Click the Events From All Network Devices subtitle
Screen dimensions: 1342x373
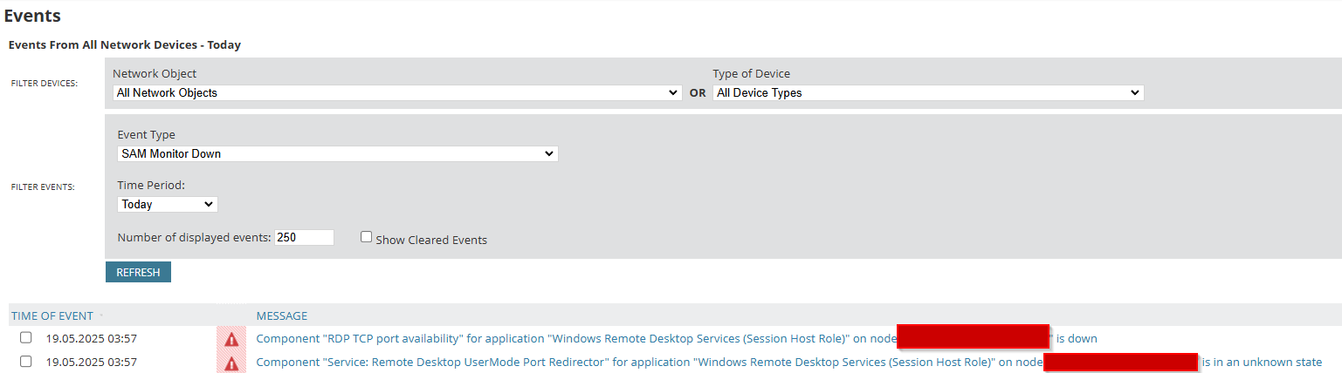124,44
